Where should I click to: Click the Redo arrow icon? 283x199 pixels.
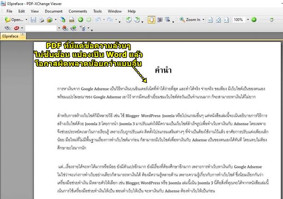[110, 19]
